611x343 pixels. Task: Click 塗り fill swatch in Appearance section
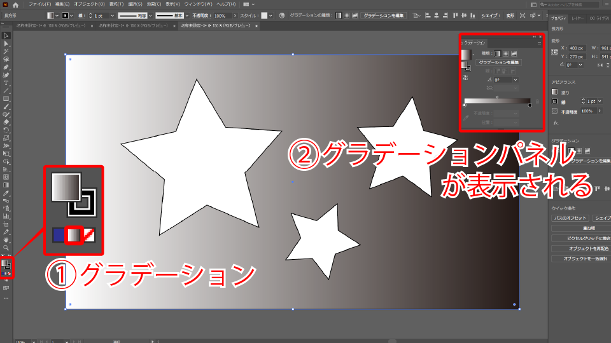coord(554,91)
